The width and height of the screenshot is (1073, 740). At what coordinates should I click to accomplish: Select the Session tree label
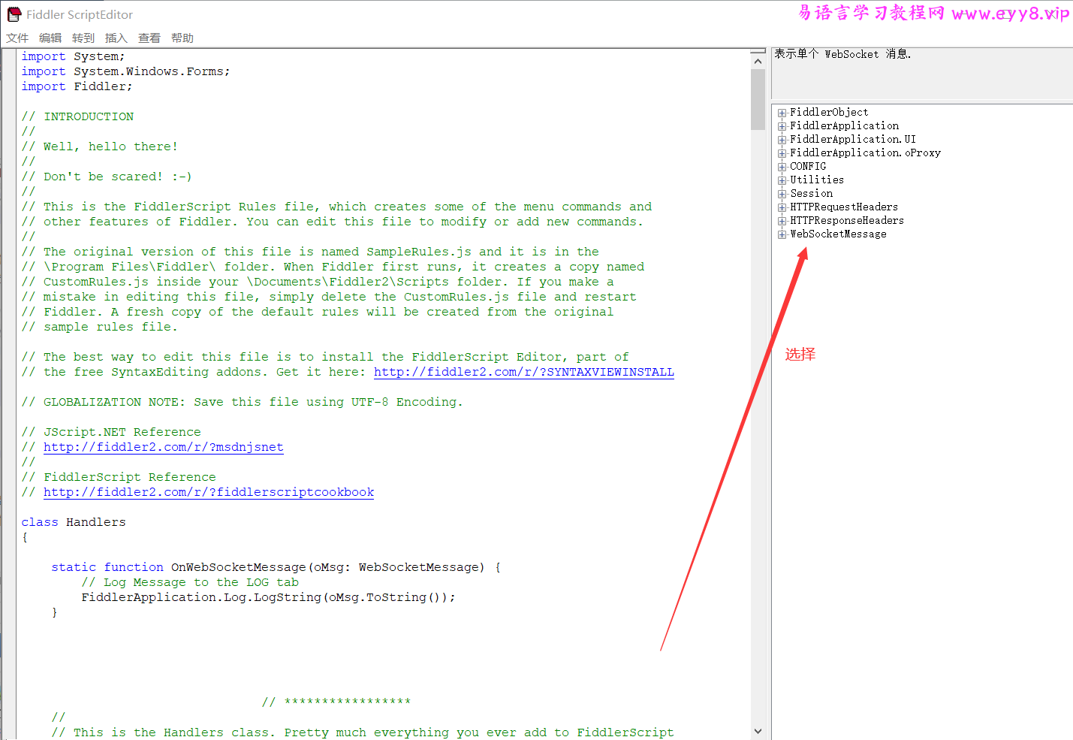(811, 194)
